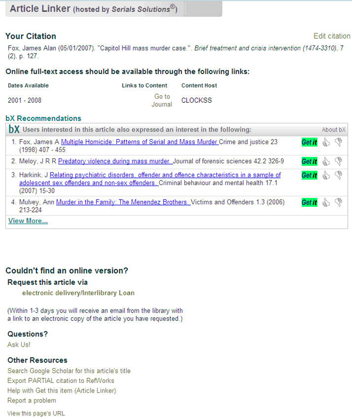Click Report a problem
The width and height of the screenshot is (352, 417).
coord(32,401)
